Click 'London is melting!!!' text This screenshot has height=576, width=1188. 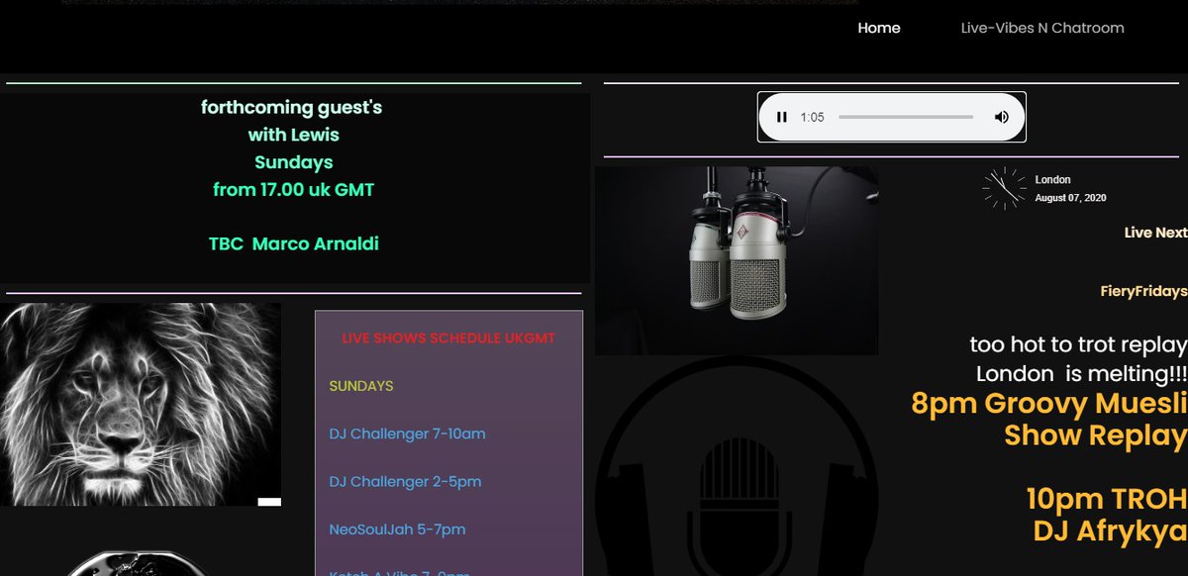[1081, 375]
